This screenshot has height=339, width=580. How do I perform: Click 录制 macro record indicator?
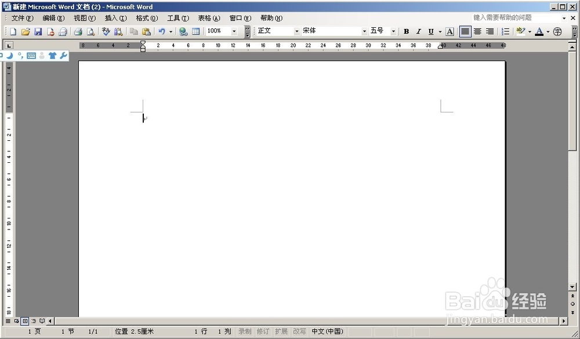pyautogui.click(x=245, y=331)
